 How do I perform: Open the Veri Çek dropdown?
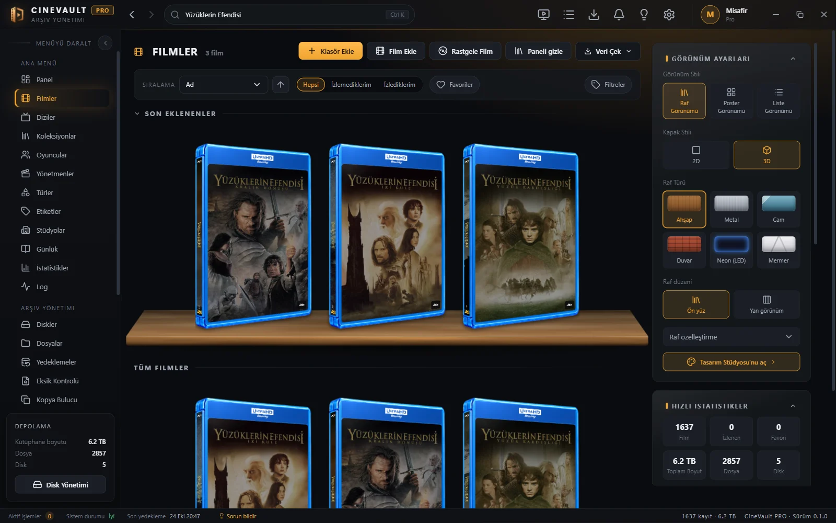click(x=608, y=51)
